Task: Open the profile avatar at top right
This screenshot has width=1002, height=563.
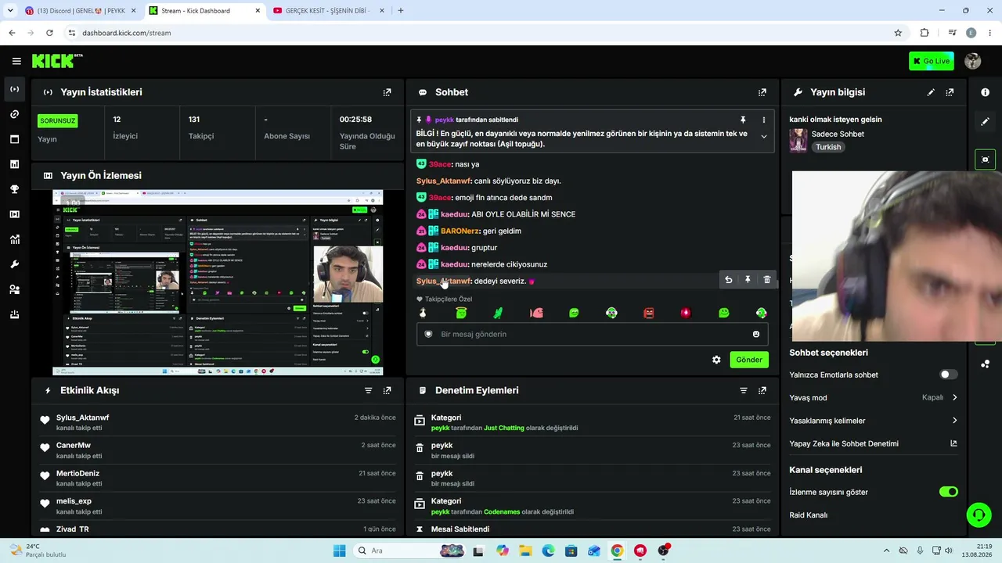Action: pos(973,61)
